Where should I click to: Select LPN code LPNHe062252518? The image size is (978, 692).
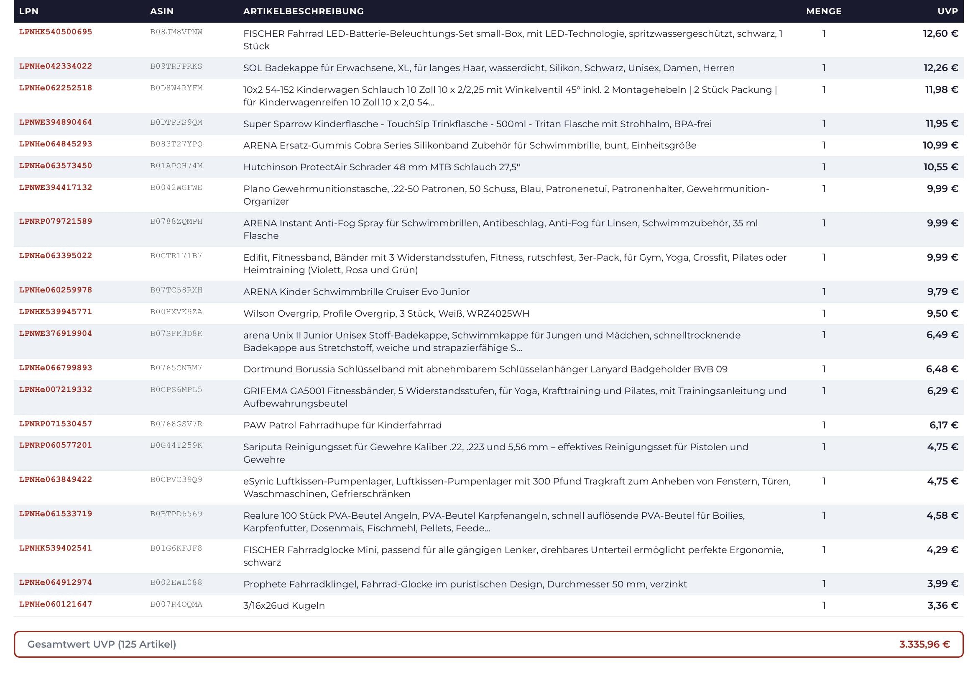coord(55,88)
